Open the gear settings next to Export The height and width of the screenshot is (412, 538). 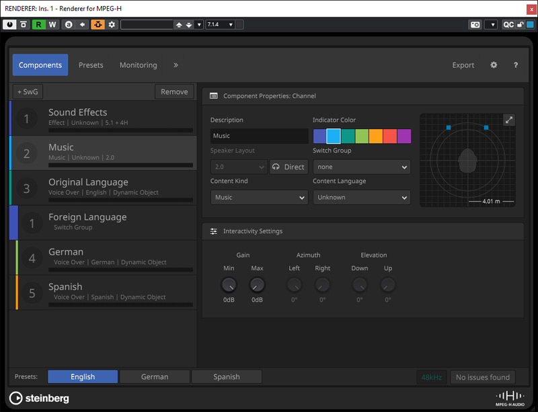coord(494,65)
